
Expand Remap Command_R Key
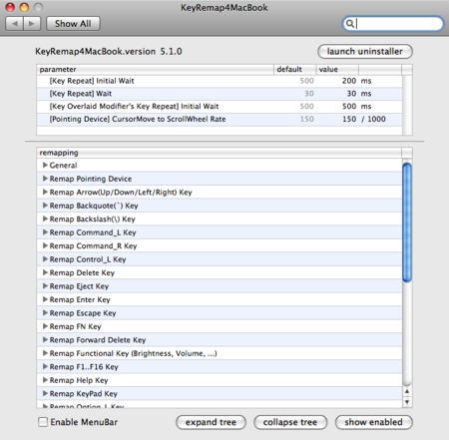tap(45, 245)
